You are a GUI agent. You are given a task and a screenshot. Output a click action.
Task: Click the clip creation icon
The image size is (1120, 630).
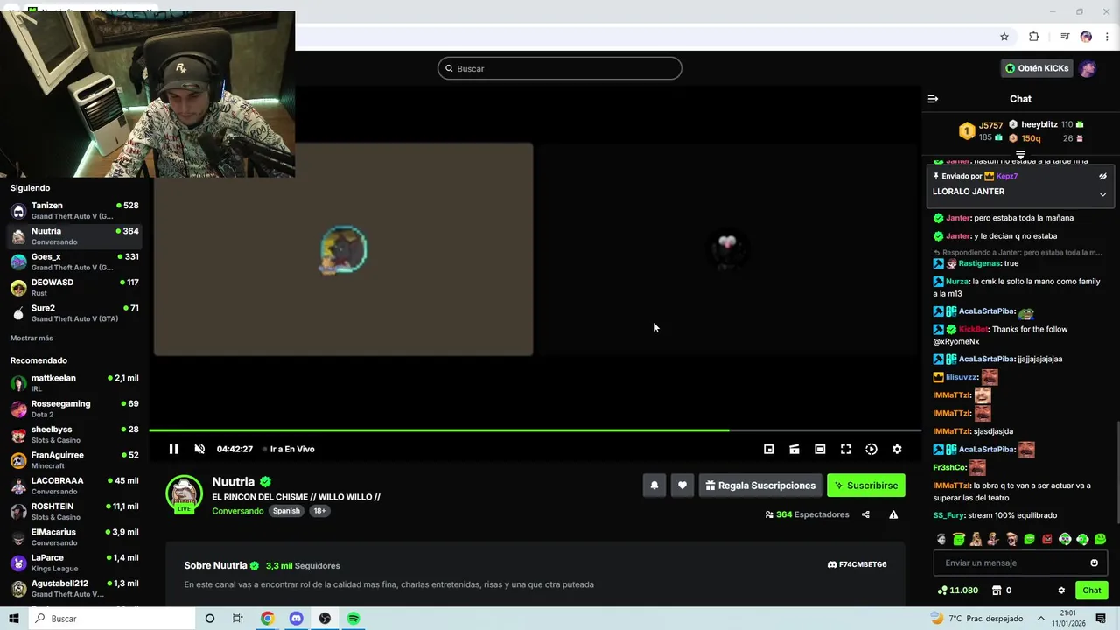(x=794, y=449)
